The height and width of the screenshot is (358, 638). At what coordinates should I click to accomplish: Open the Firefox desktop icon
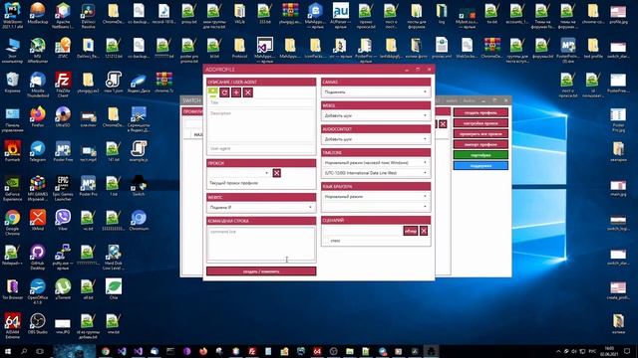(x=38, y=117)
